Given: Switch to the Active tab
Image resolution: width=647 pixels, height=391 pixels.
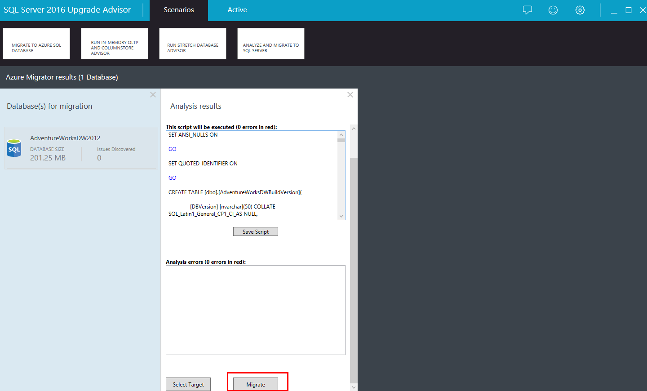Looking at the screenshot, I should [237, 10].
